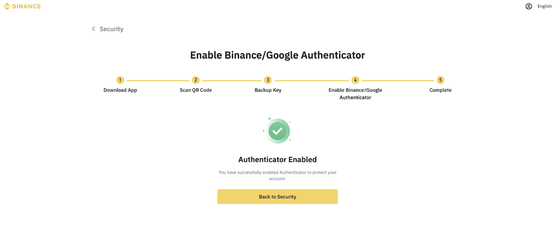Image resolution: width=555 pixels, height=233 pixels.
Task: Click the green checkmark success icon
Action: [x=277, y=131]
